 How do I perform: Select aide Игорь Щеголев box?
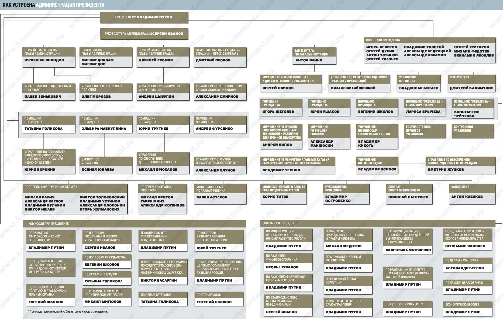[281, 107]
